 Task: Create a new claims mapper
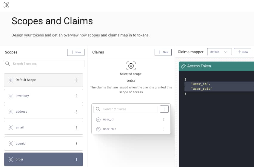tap(242, 52)
